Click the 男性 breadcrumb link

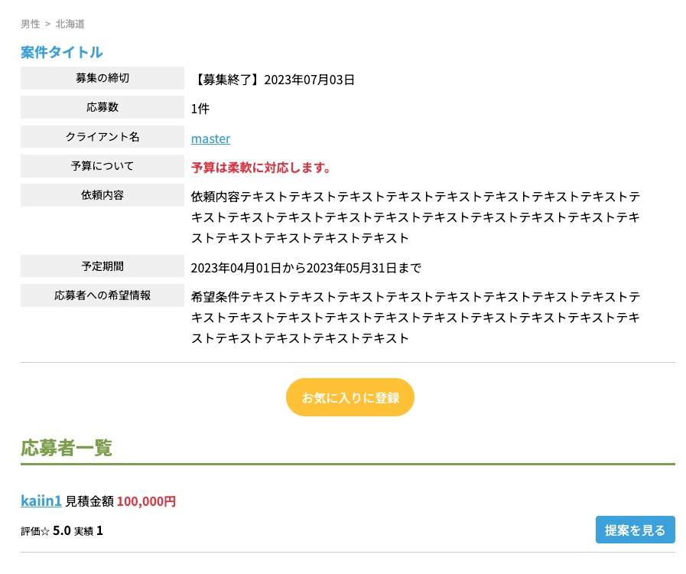[30, 24]
